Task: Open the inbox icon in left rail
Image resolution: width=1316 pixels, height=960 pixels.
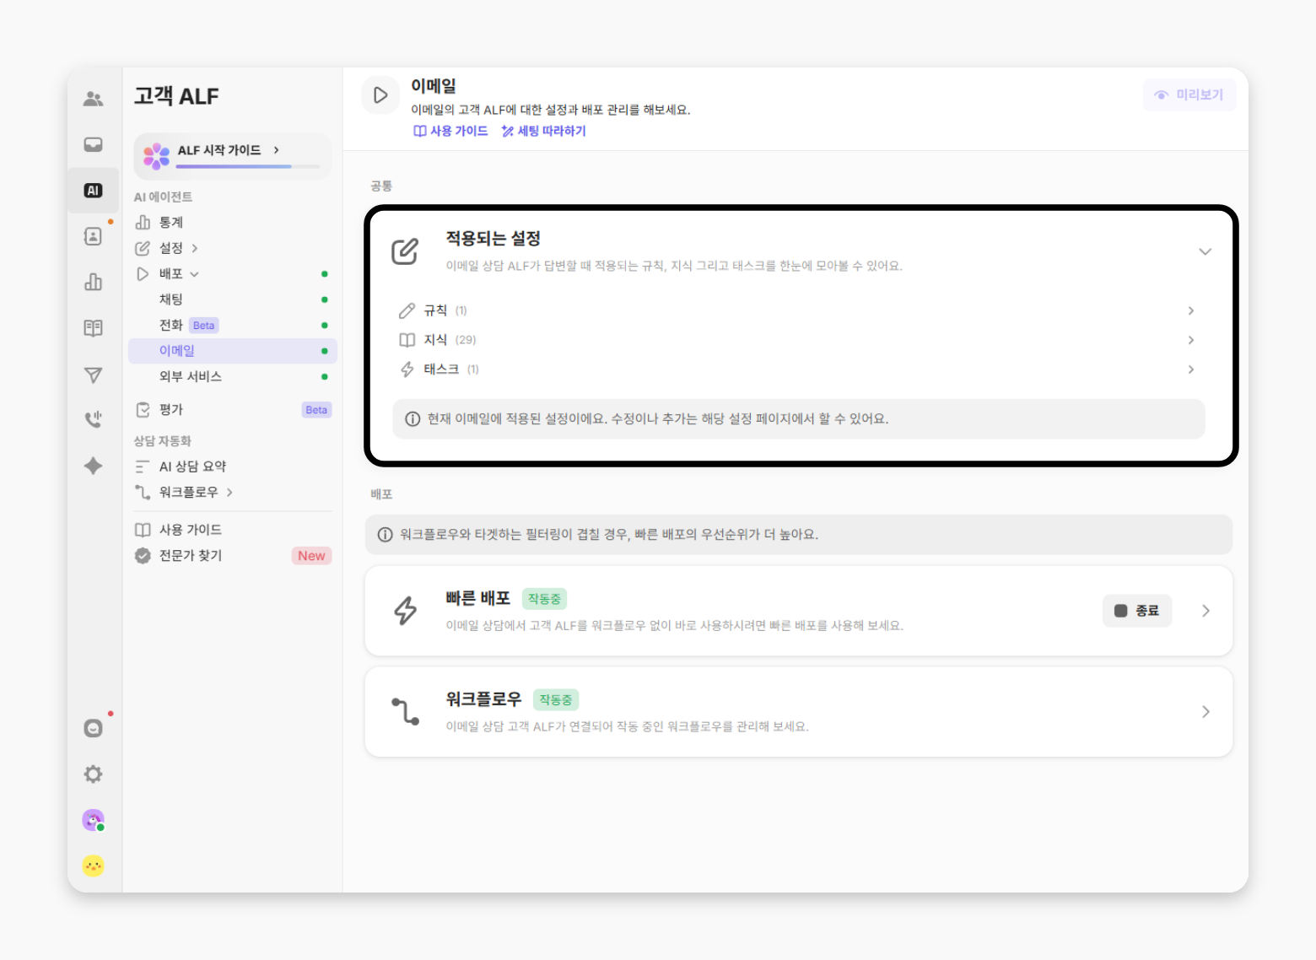Action: [94, 145]
